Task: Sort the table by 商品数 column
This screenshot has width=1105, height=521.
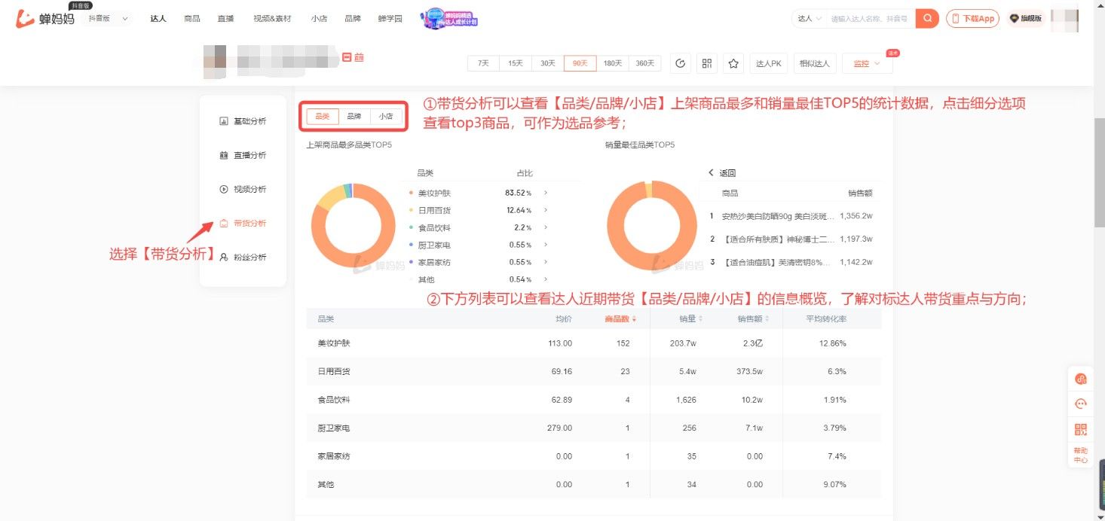Action: (x=617, y=318)
